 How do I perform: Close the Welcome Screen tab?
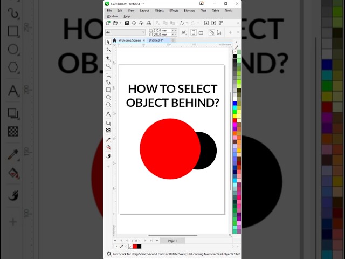[x=144, y=40]
